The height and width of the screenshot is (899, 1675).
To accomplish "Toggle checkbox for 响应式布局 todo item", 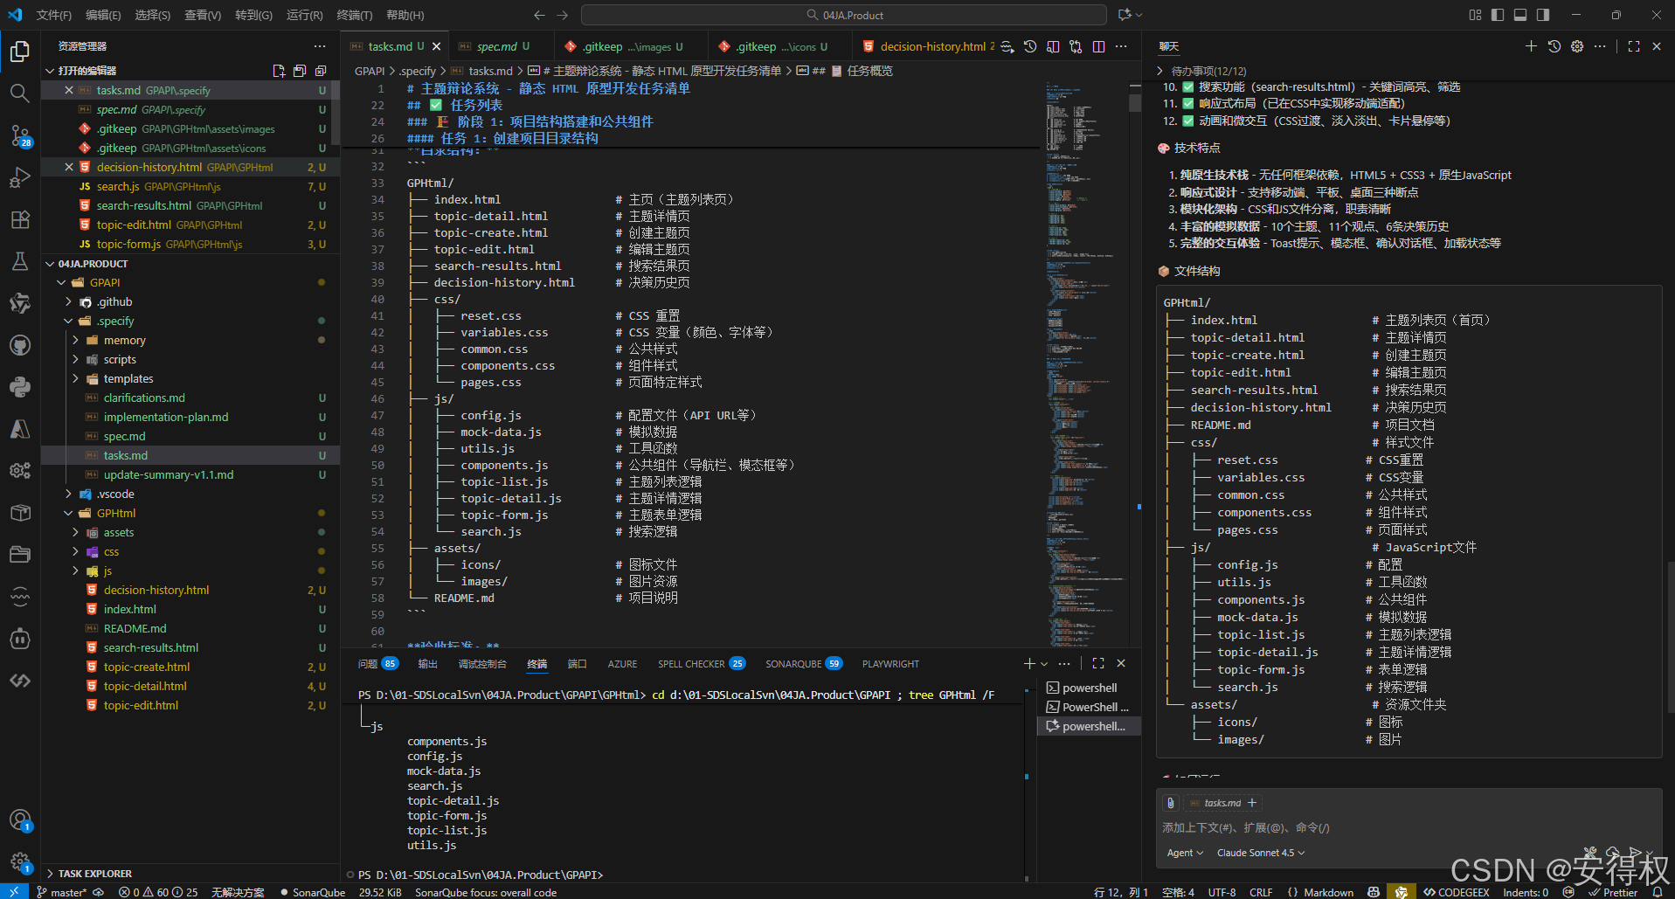I will point(1187,103).
